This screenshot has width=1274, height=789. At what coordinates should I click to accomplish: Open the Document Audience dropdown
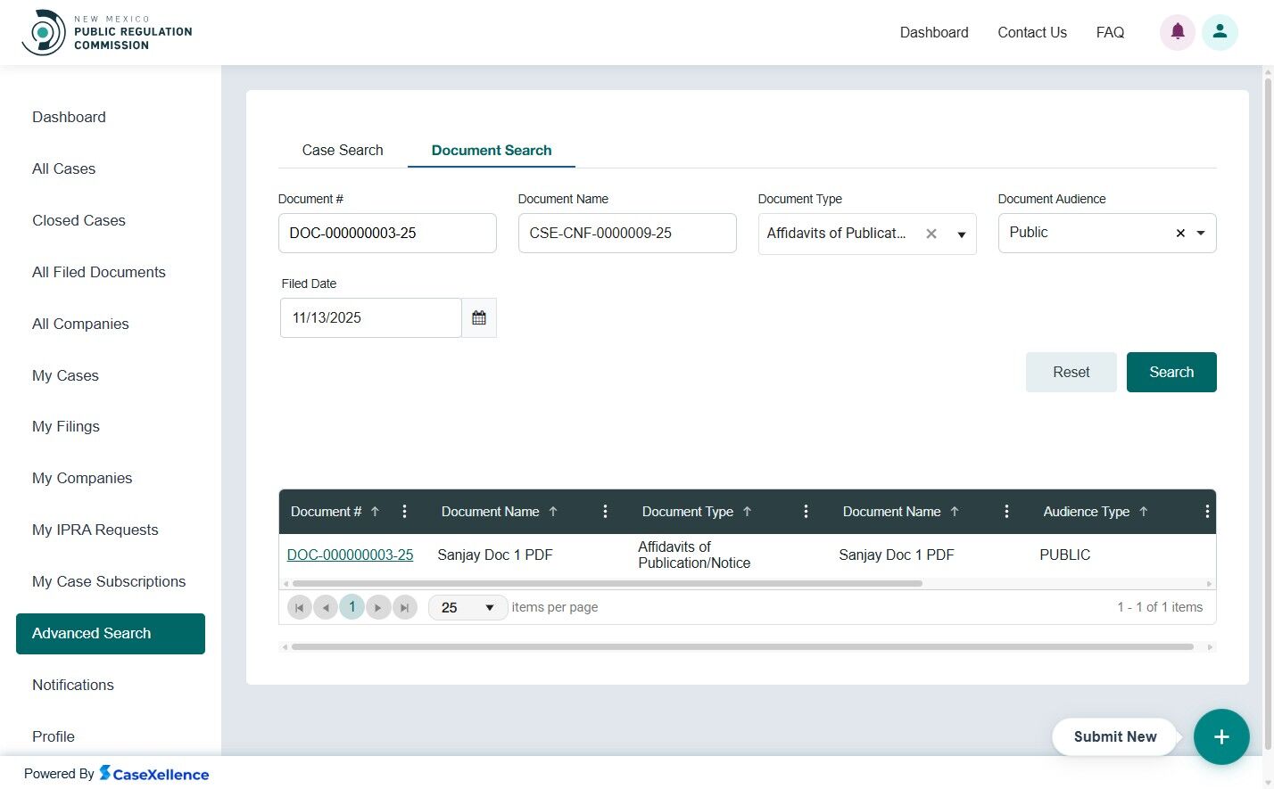1200,233
